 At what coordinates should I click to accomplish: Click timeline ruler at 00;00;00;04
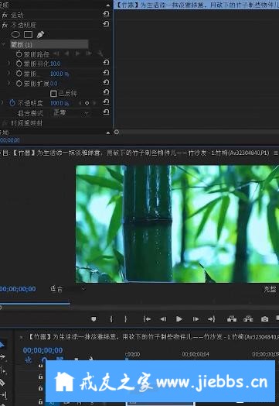click(x=196, y=354)
